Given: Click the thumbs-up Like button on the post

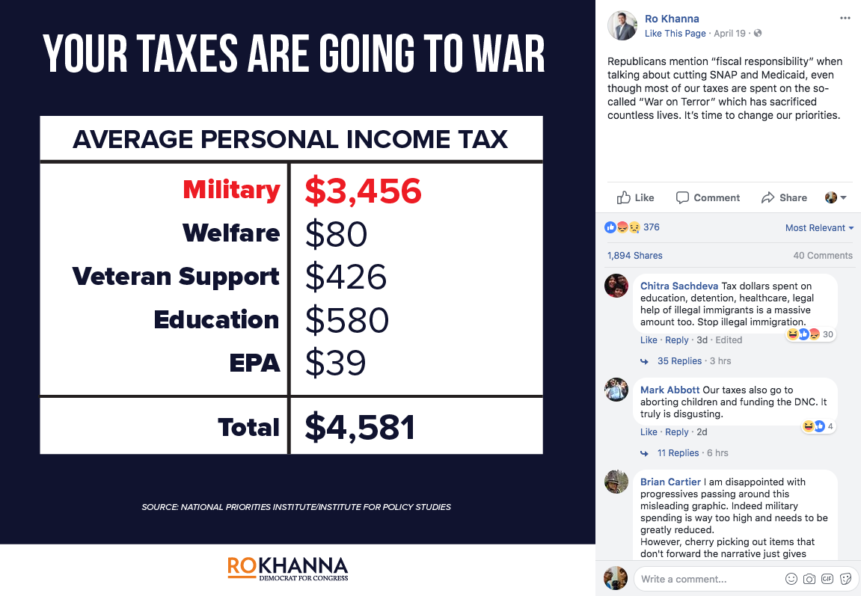Looking at the screenshot, I should pos(635,197).
